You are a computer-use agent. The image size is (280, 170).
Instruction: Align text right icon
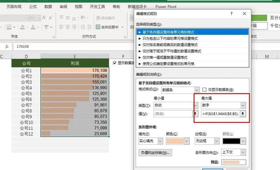coord(74,27)
